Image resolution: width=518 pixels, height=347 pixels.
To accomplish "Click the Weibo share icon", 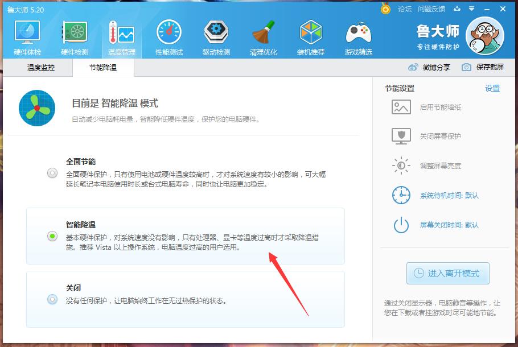I will point(413,67).
